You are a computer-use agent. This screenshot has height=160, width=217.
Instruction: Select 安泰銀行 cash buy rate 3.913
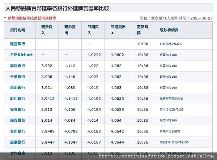pos(47,109)
